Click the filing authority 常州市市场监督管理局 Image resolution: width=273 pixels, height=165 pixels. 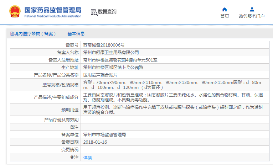[104, 135]
